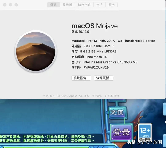Click the serial number FVFWF2CUHV29

pyautogui.click(x=96, y=68)
